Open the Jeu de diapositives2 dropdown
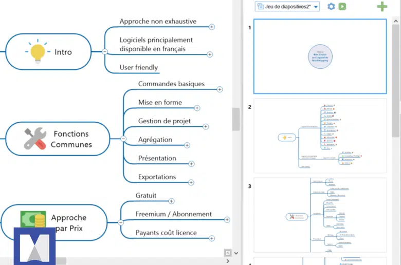This screenshot has height=265, width=401. 316,7
